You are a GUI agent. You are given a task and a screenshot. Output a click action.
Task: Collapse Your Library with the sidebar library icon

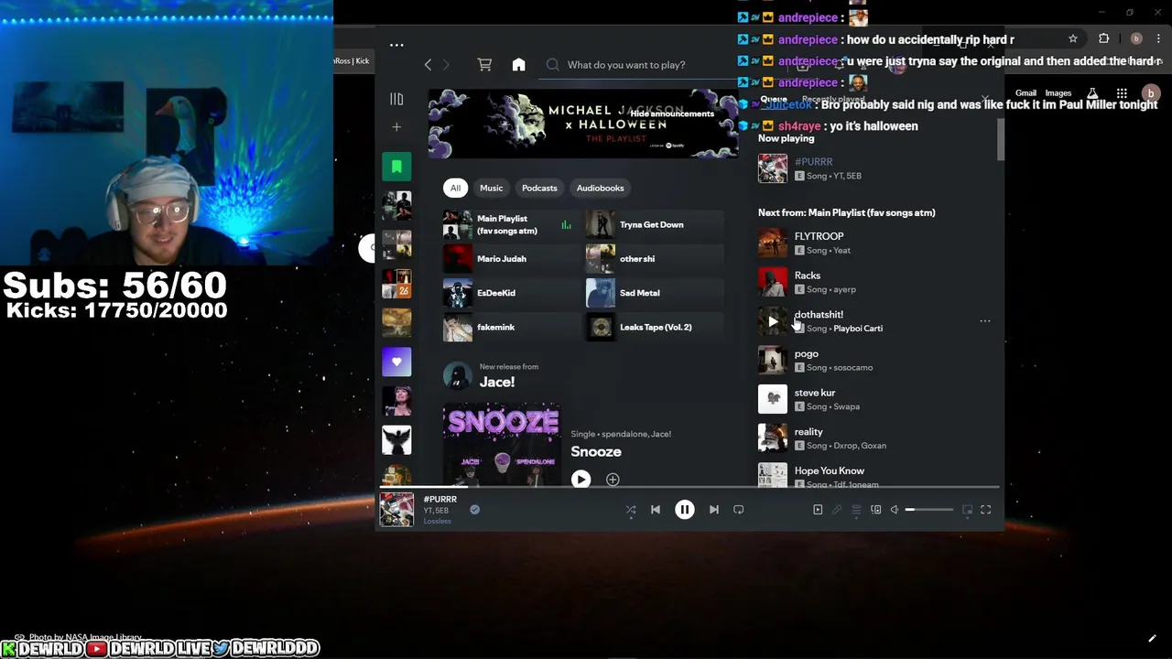(x=396, y=99)
